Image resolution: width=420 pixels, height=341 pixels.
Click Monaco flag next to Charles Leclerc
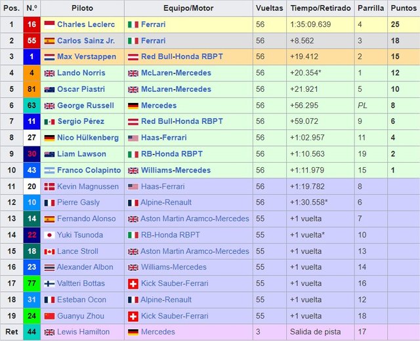coord(49,25)
